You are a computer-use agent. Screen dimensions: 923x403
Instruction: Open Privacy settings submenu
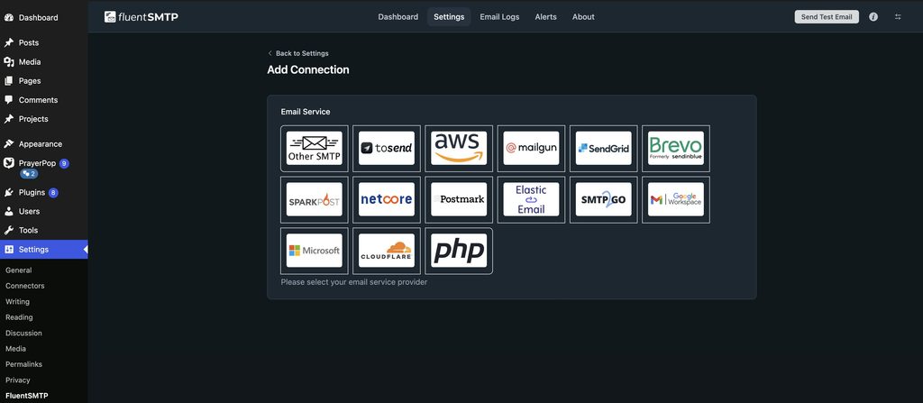click(18, 380)
